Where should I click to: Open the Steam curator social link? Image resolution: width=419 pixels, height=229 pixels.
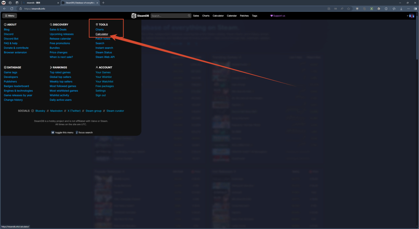point(115,111)
